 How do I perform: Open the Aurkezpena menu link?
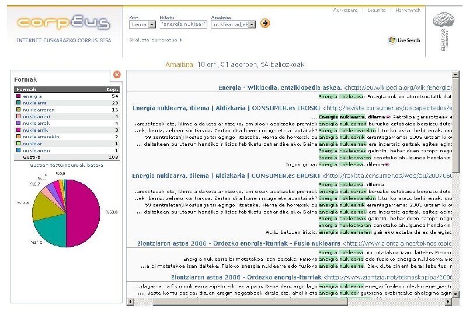[345, 10]
